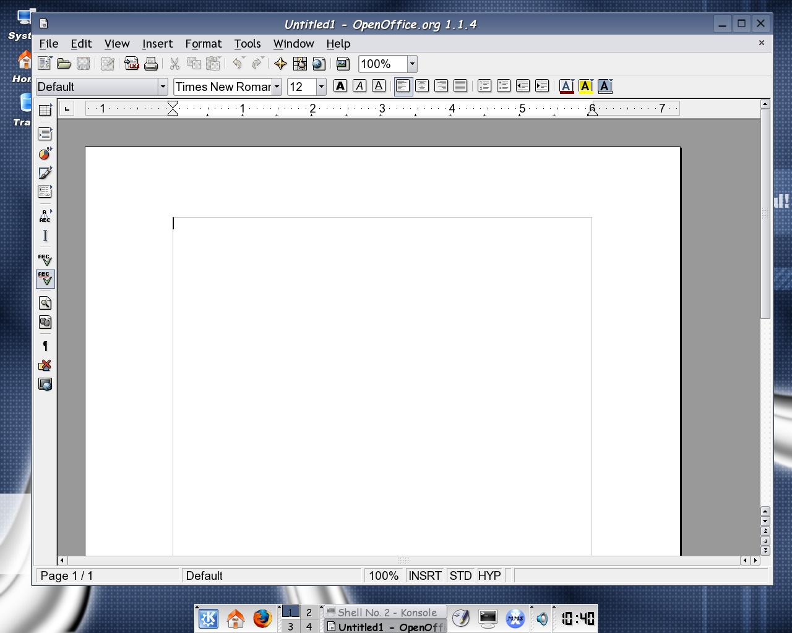
Task: Open the Format menu
Action: coord(203,44)
